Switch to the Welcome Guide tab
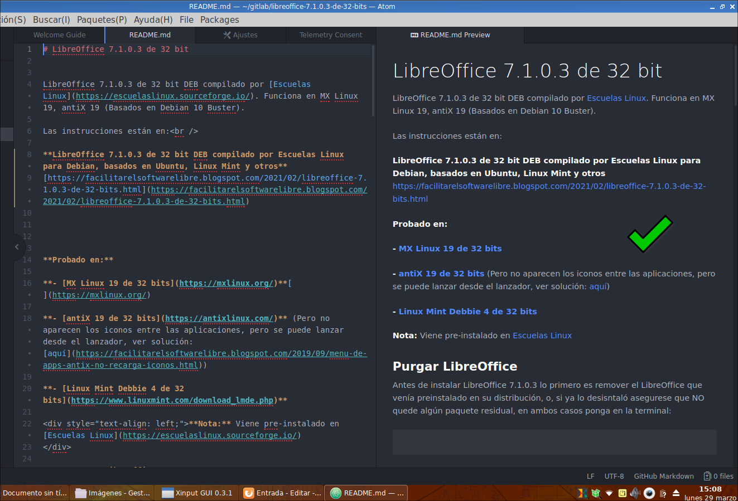738x501 pixels. [60, 35]
